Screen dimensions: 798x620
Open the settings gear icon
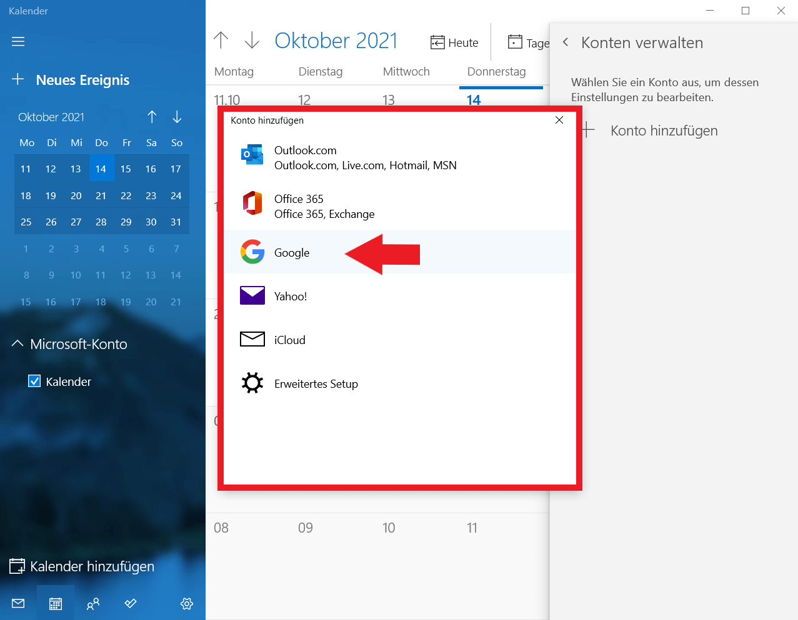(x=187, y=603)
